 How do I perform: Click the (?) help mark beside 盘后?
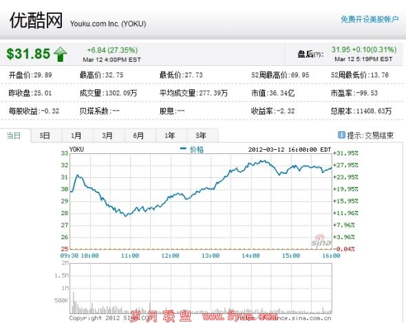tap(318, 54)
